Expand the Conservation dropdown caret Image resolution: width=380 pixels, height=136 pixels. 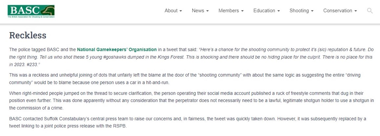(355, 11)
